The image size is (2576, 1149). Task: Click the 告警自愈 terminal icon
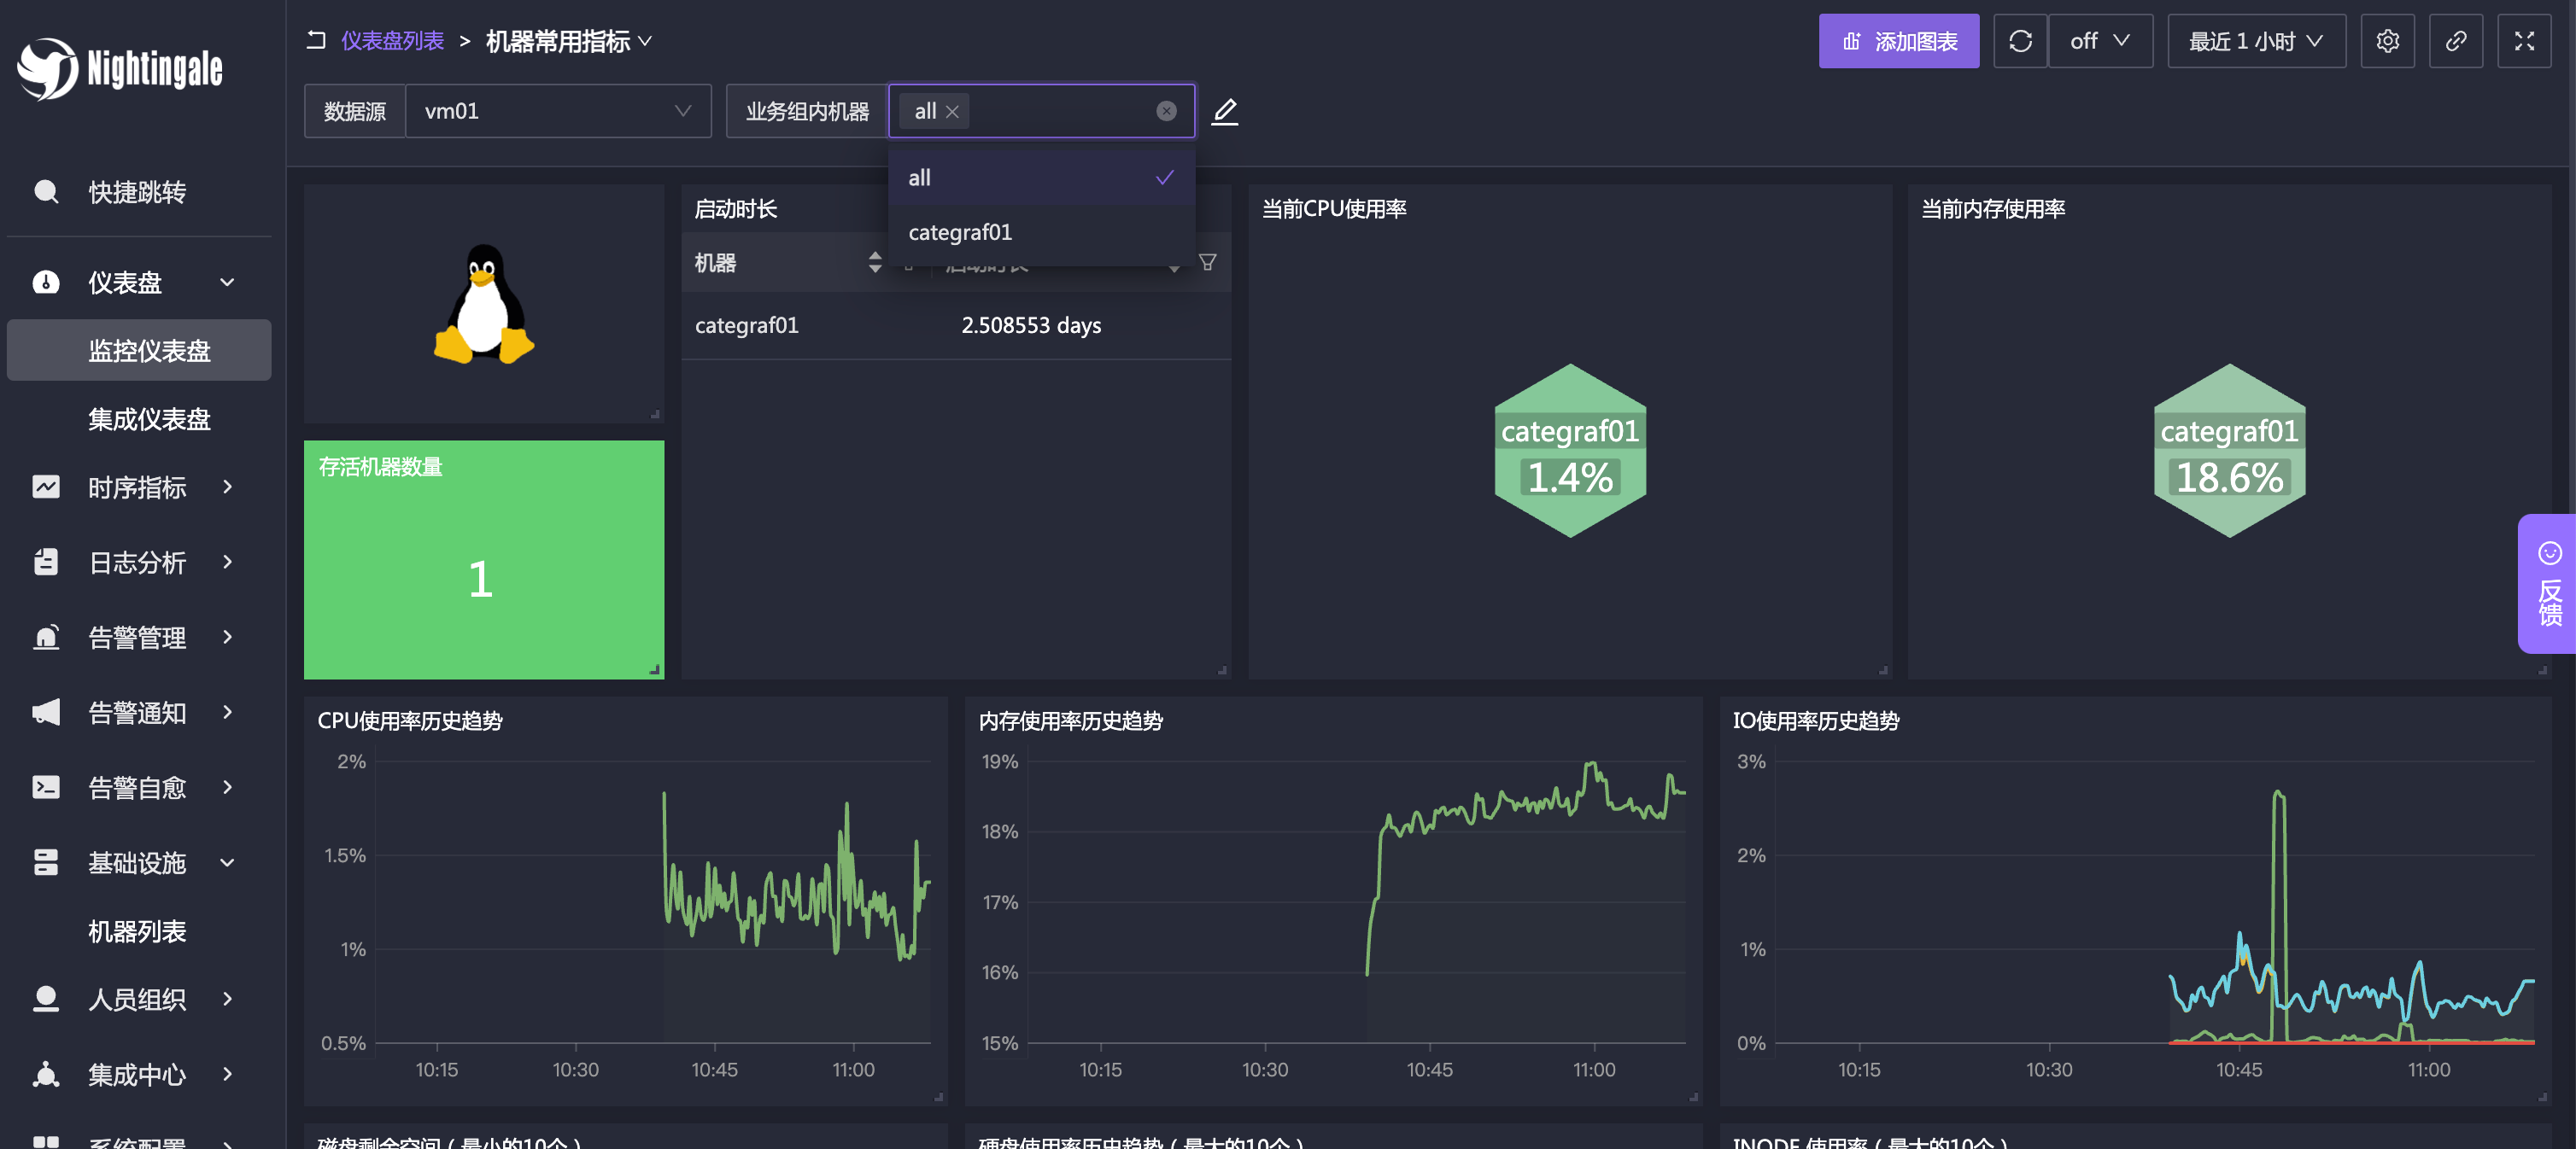coord(46,787)
